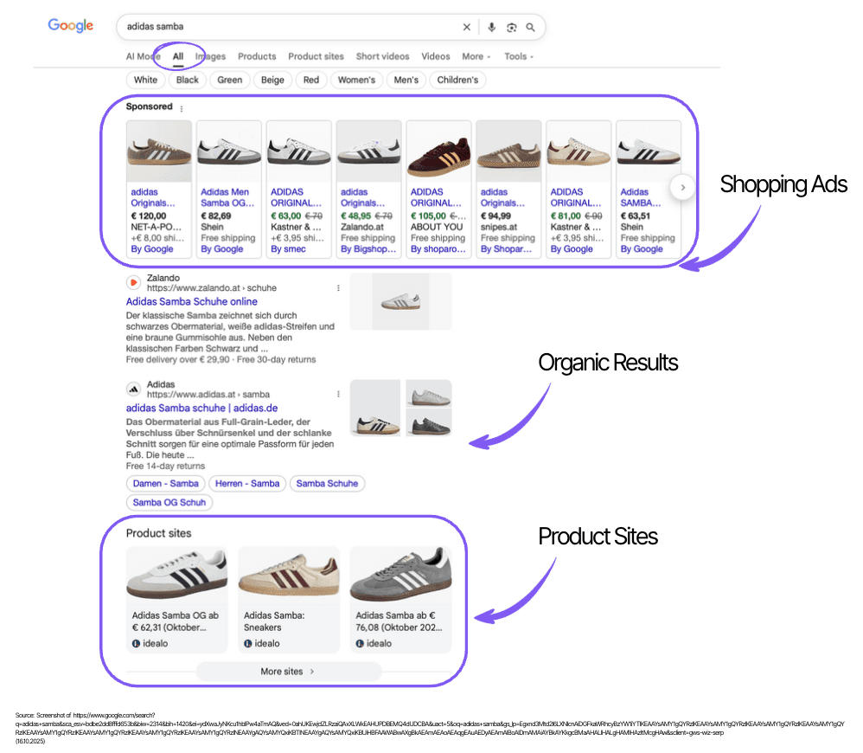Viewport: 863px width, 753px height.
Task: Click the adidas.at samba URL
Action: [208, 395]
